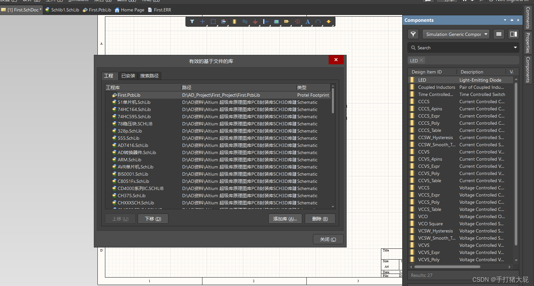Click the 添加库 (A)... button
The image size is (534, 286).
285,219
